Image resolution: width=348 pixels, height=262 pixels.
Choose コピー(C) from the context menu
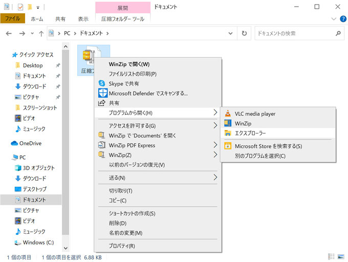point(158,200)
